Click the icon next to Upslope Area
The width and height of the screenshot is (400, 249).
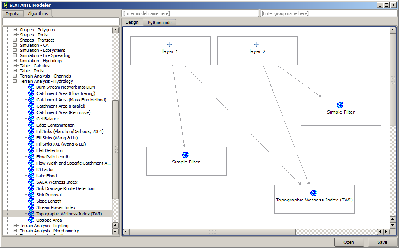[x=31, y=220]
